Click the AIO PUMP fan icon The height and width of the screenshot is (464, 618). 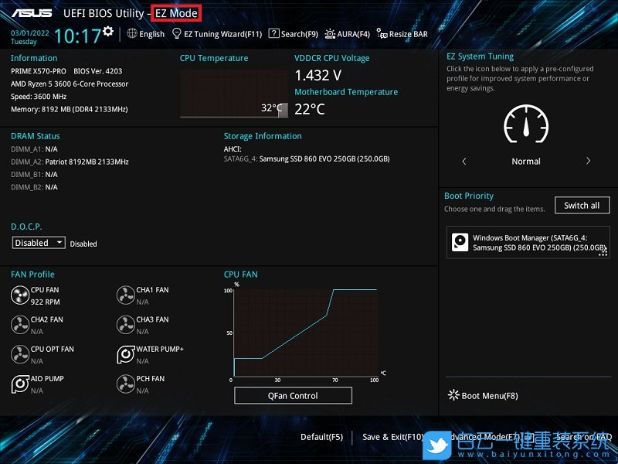[x=21, y=384]
